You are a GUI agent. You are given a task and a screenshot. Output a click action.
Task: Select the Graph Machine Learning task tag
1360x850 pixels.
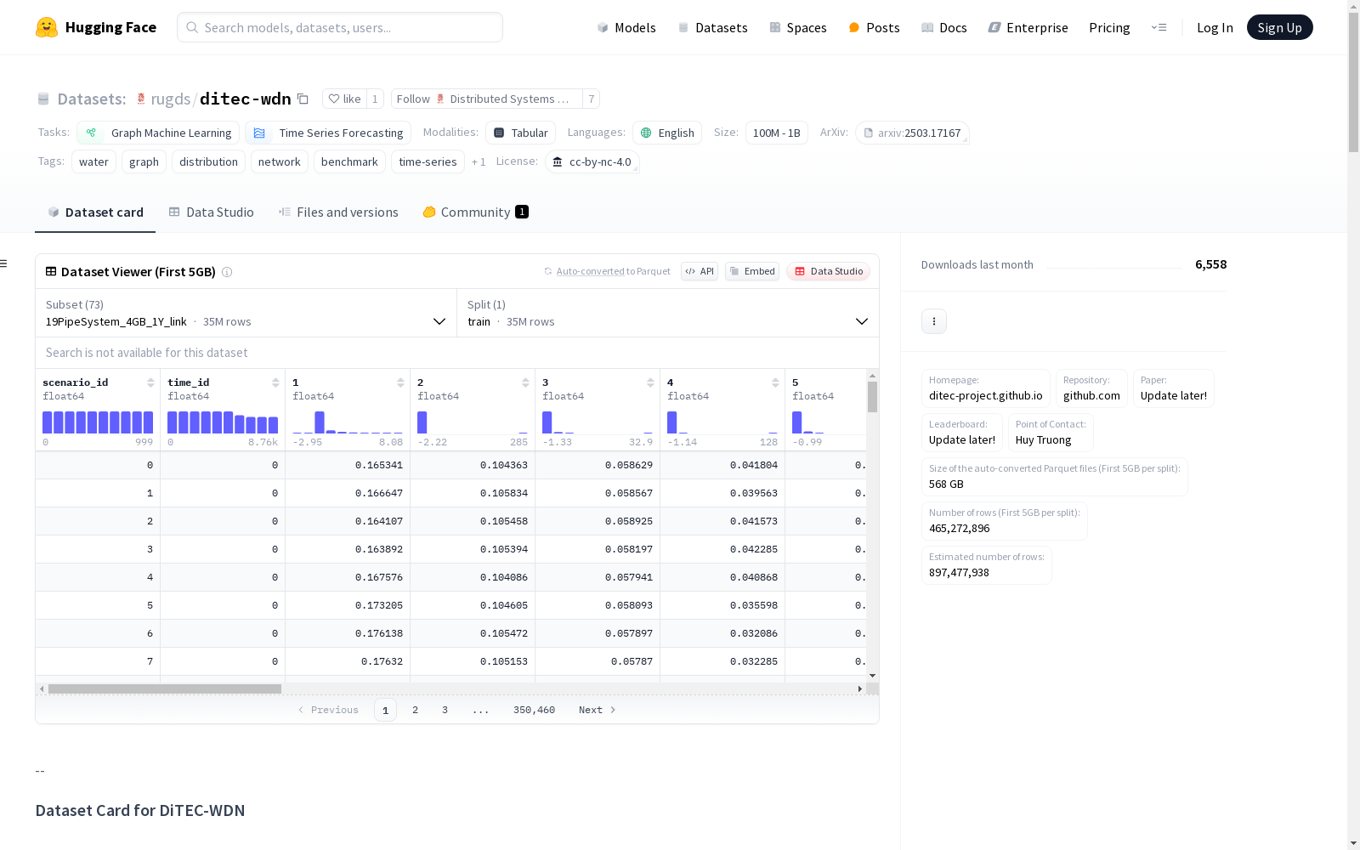[158, 133]
